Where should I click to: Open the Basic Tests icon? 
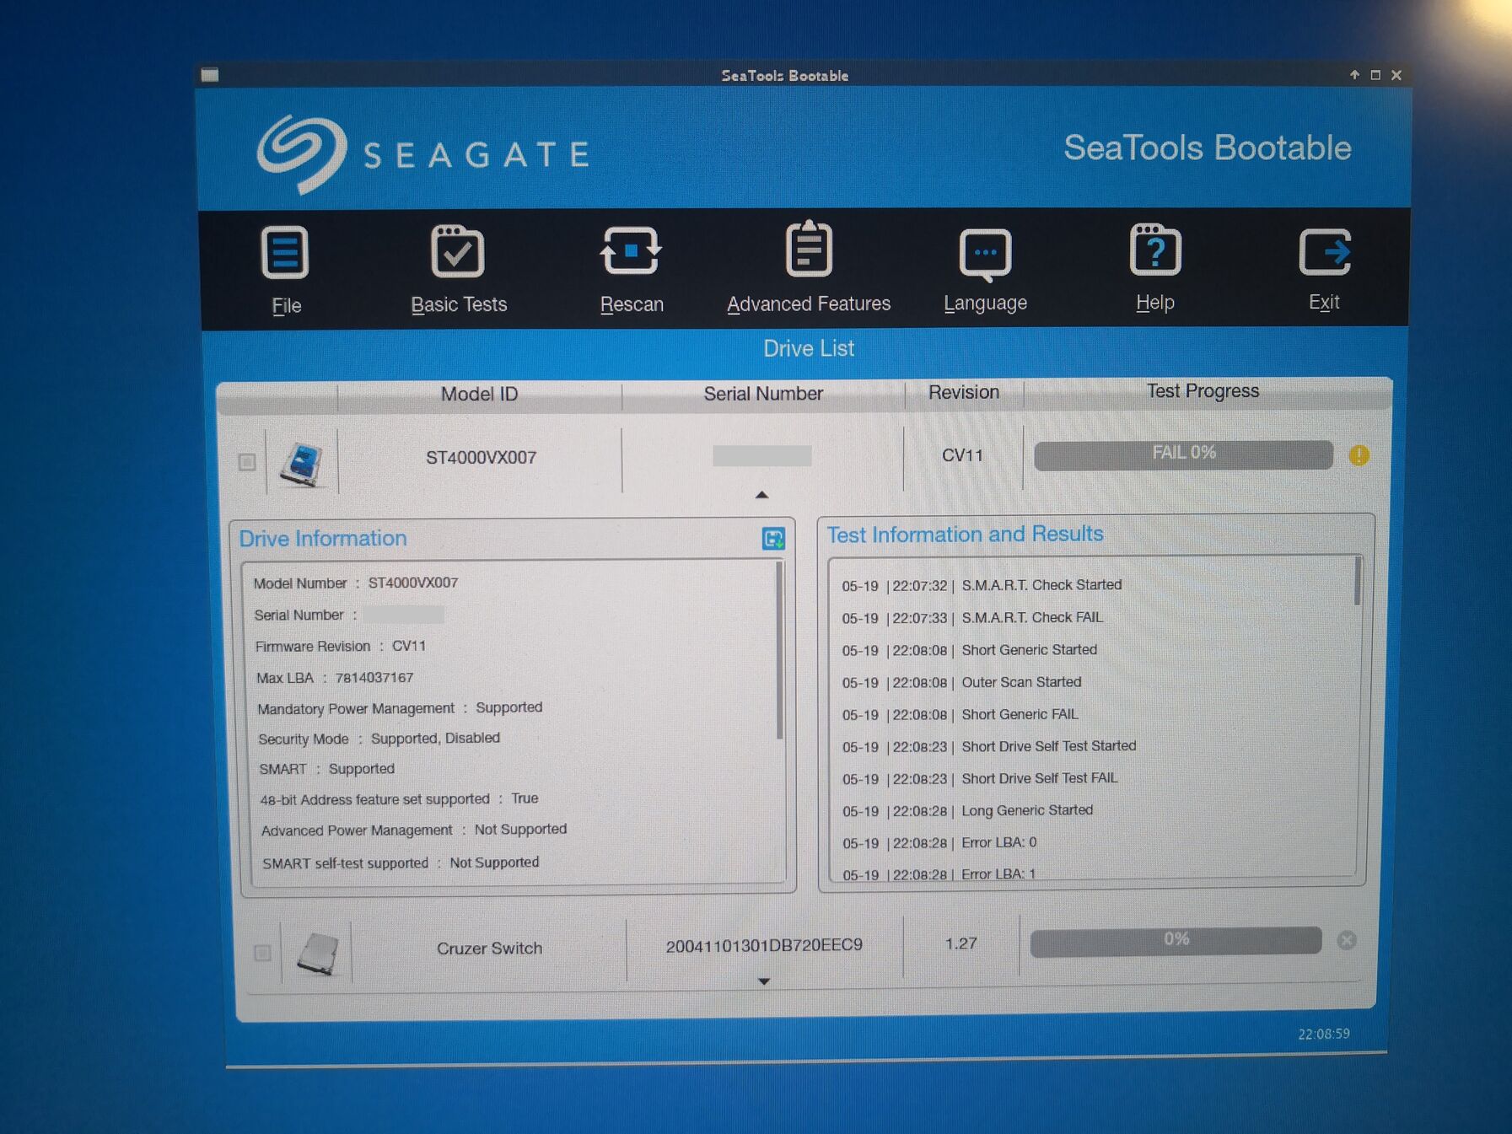pyautogui.click(x=458, y=251)
